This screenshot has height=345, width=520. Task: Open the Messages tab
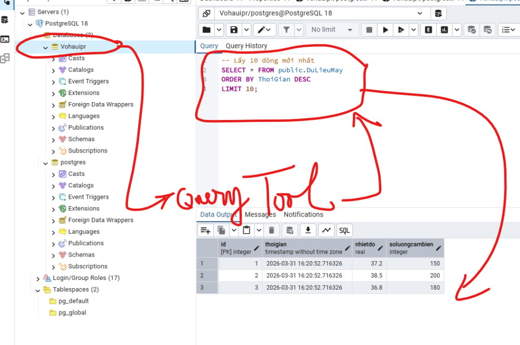coord(260,214)
